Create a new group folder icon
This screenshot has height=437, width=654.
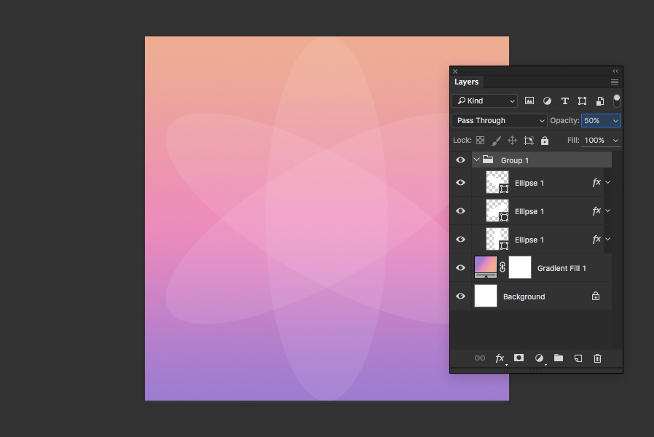559,358
